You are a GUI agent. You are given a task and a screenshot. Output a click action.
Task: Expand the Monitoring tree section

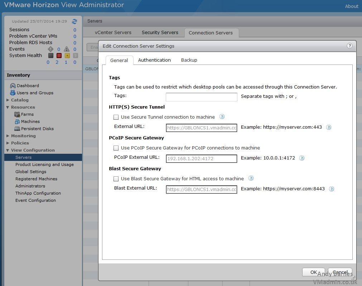click(8, 136)
